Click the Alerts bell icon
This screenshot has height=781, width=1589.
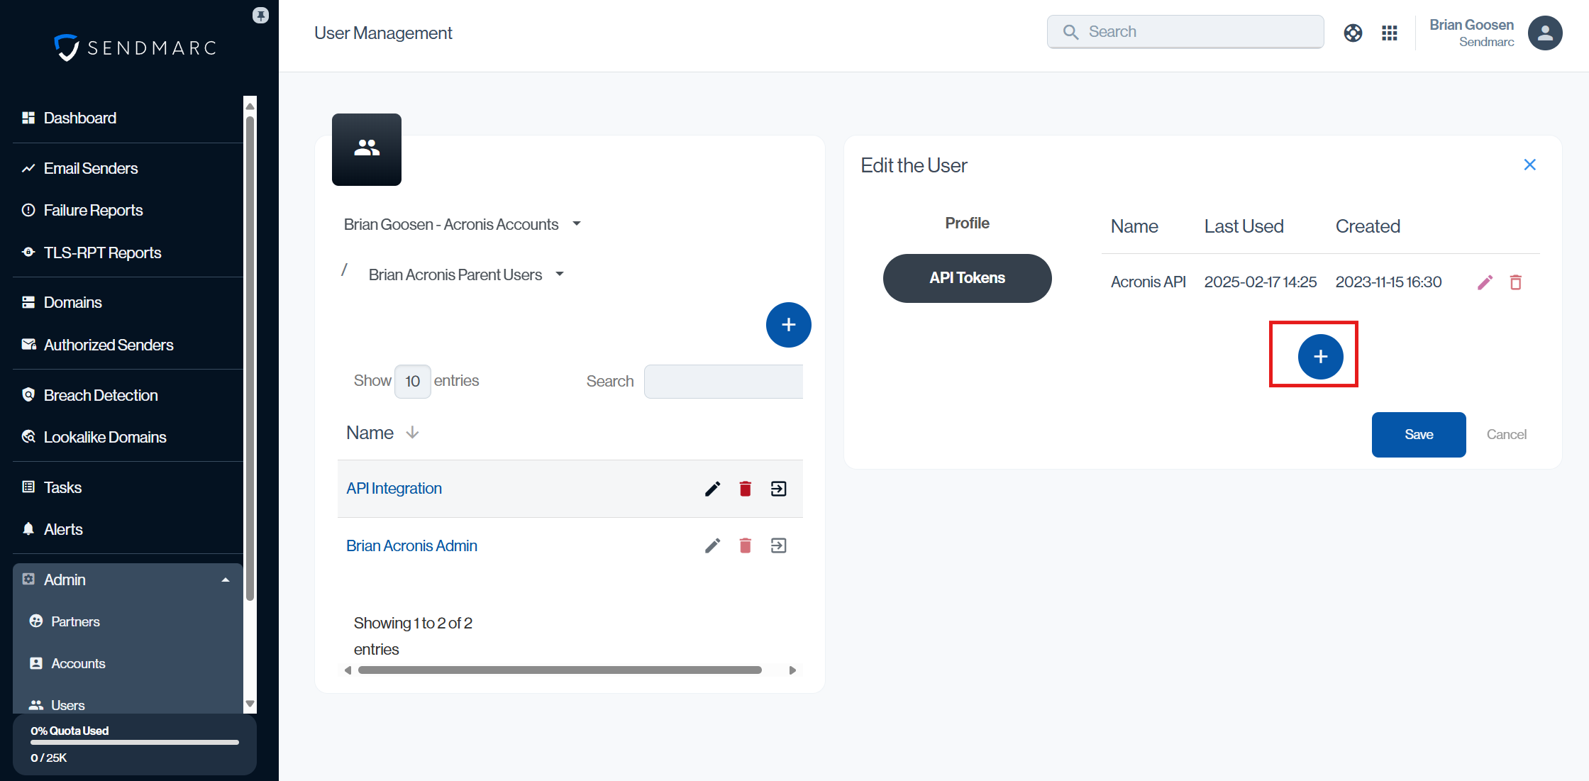(28, 529)
